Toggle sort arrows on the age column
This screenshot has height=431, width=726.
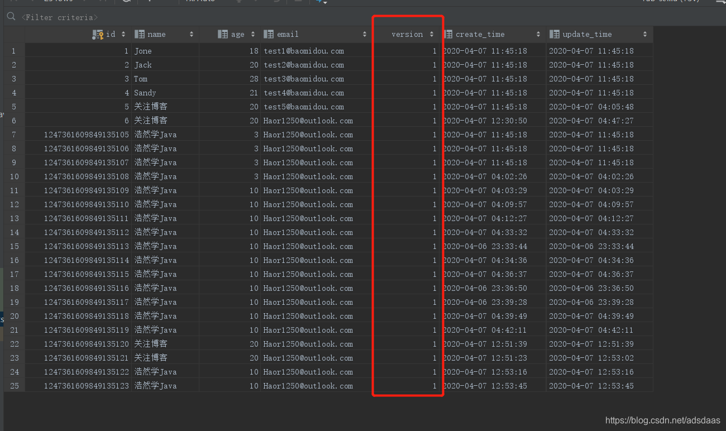pos(253,35)
